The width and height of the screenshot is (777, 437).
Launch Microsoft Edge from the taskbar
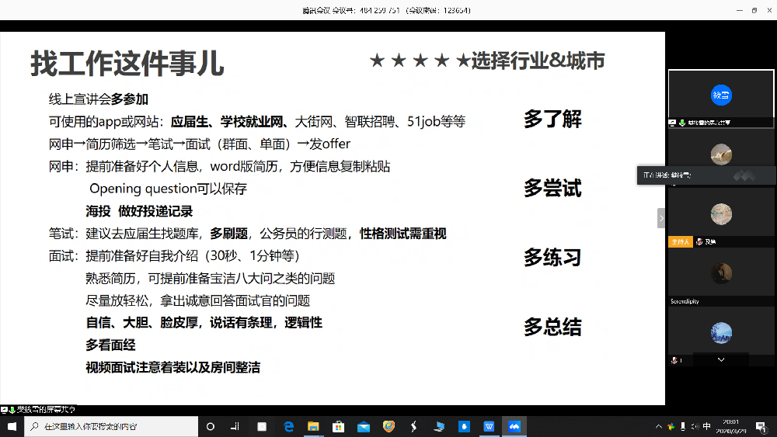point(289,426)
